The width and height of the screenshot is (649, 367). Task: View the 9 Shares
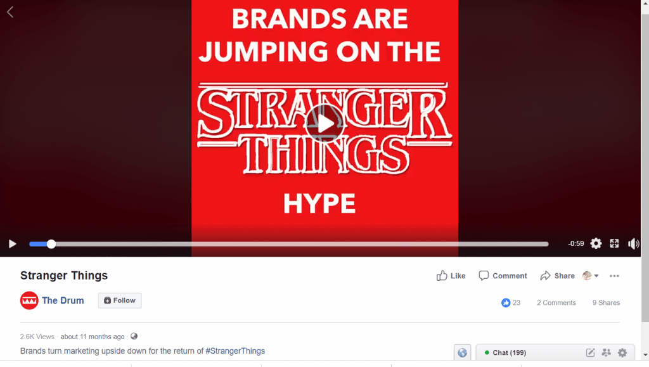(x=606, y=302)
